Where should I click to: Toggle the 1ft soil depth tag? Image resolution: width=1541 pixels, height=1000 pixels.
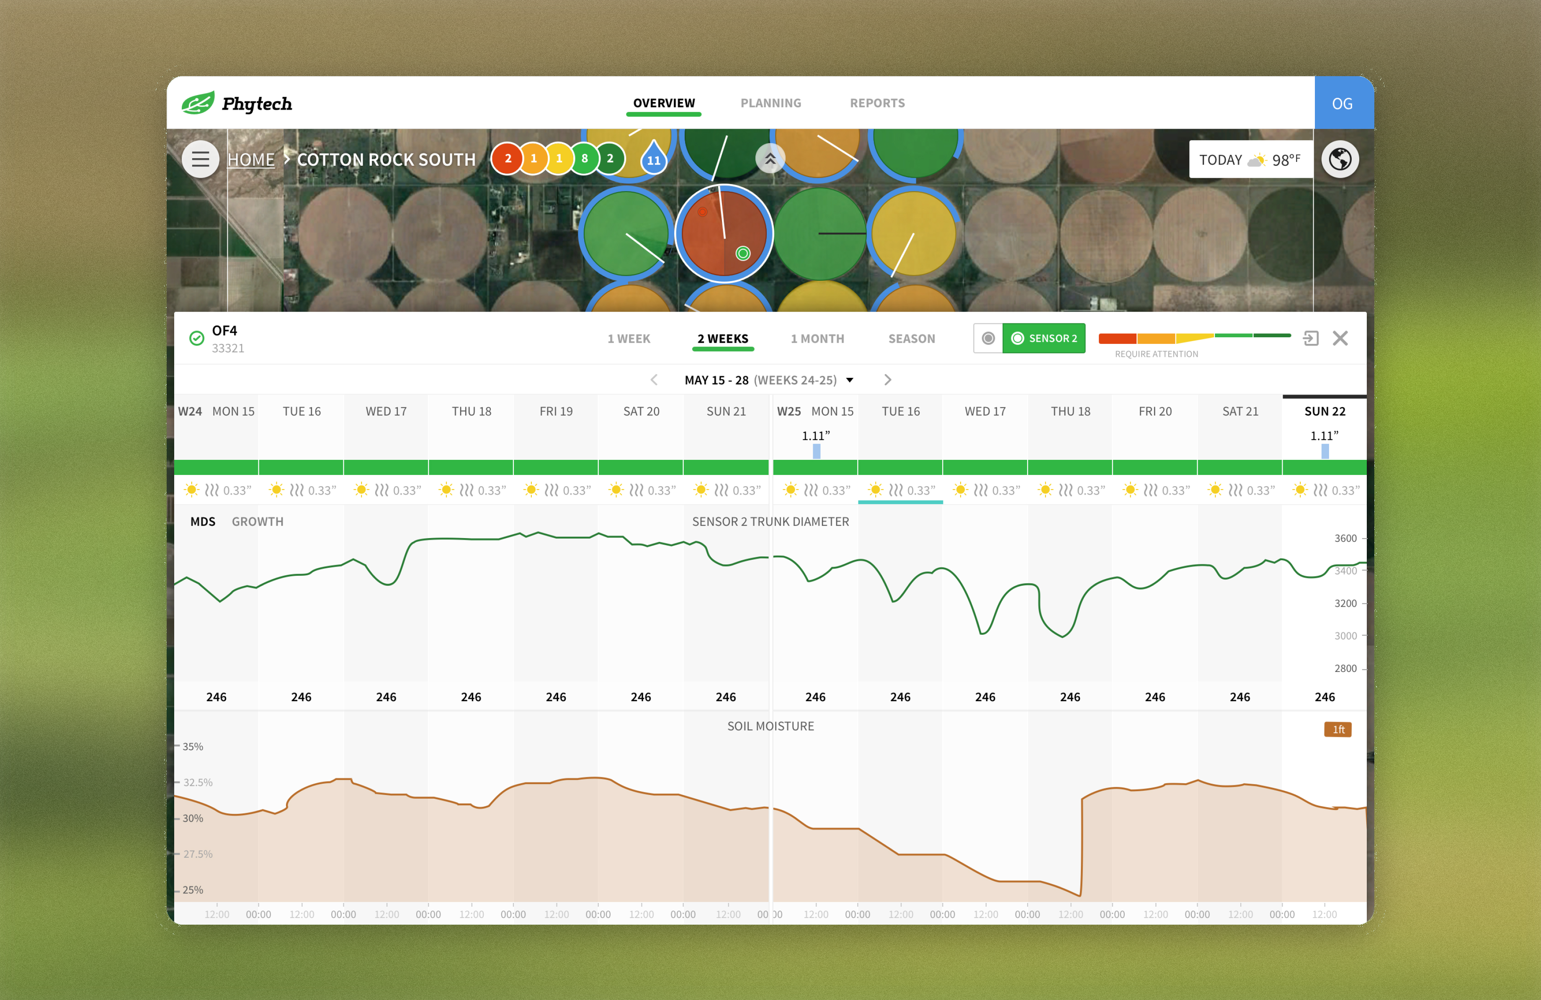[x=1337, y=729]
